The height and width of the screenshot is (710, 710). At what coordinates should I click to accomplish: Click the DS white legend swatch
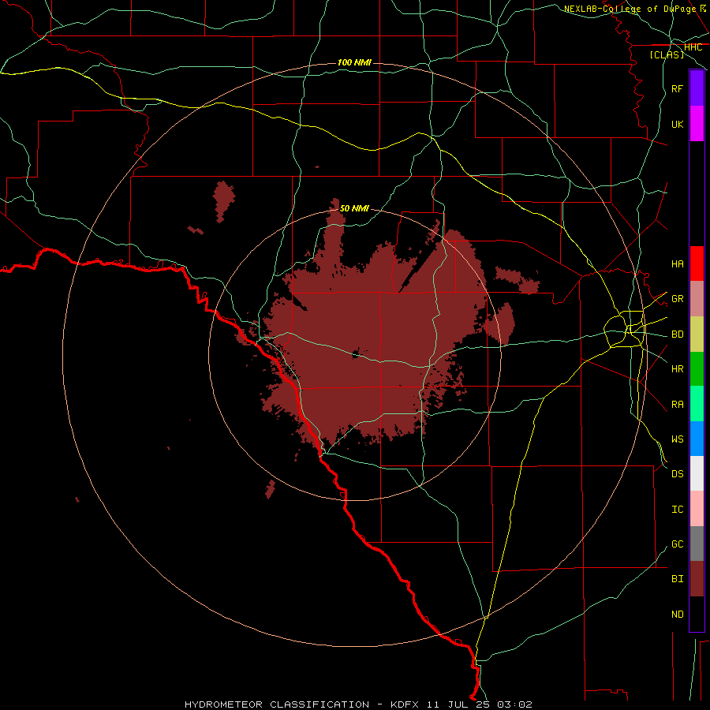tap(697, 473)
